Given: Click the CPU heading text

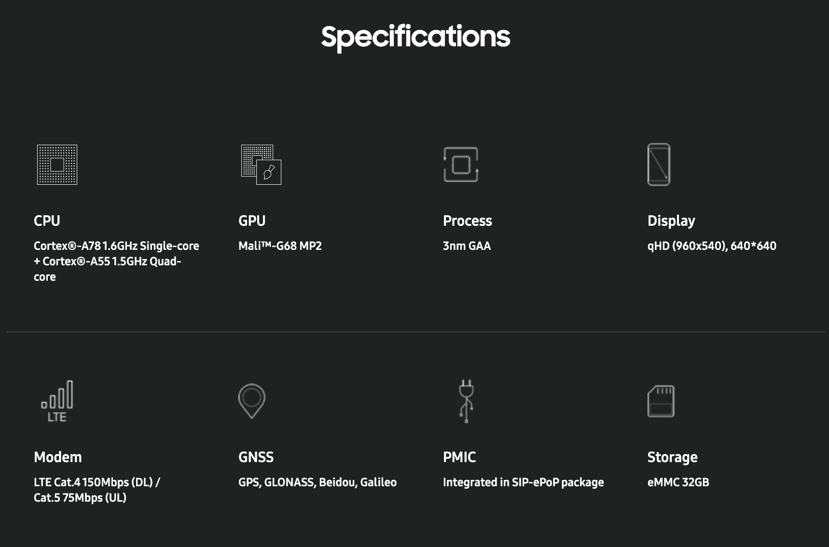Looking at the screenshot, I should (x=47, y=221).
